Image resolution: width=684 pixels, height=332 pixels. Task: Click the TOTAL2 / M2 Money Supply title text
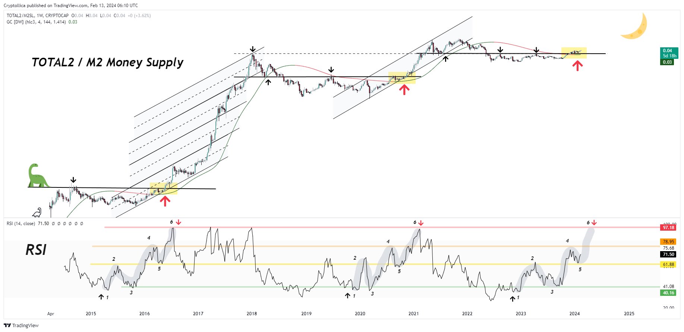107,63
